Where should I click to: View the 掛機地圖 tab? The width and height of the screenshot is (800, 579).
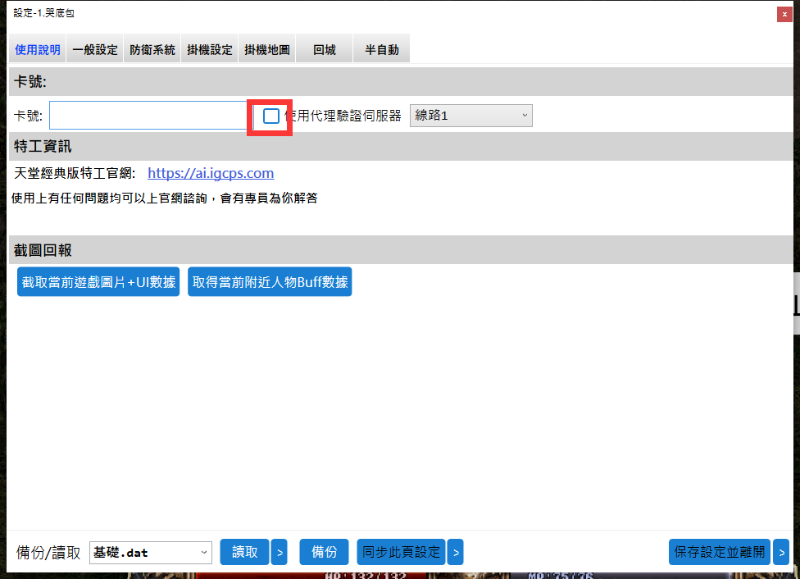click(266, 48)
